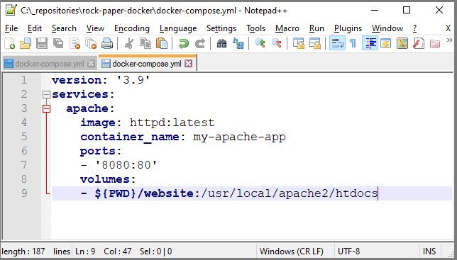Click the Save All icon

click(58, 44)
